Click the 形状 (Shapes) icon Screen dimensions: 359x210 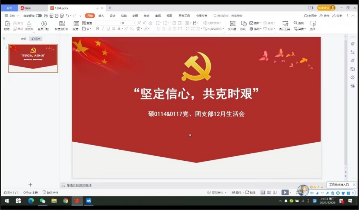243,24
